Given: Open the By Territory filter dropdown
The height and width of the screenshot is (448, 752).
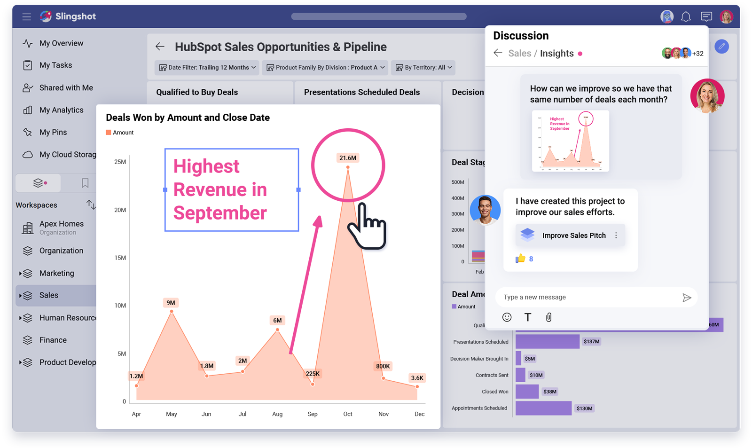Looking at the screenshot, I should tap(423, 68).
